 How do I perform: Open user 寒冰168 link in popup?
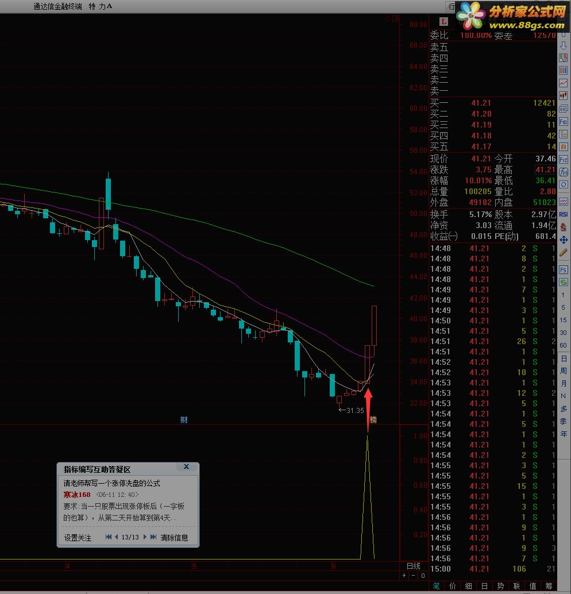77,495
